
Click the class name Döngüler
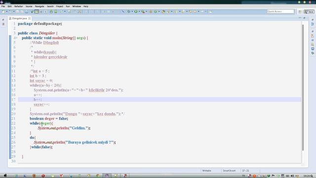[x=47, y=33]
